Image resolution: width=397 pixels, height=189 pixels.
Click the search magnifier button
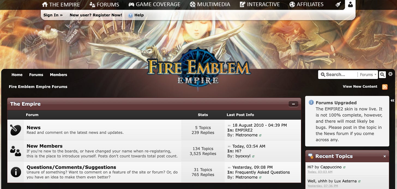(382, 74)
